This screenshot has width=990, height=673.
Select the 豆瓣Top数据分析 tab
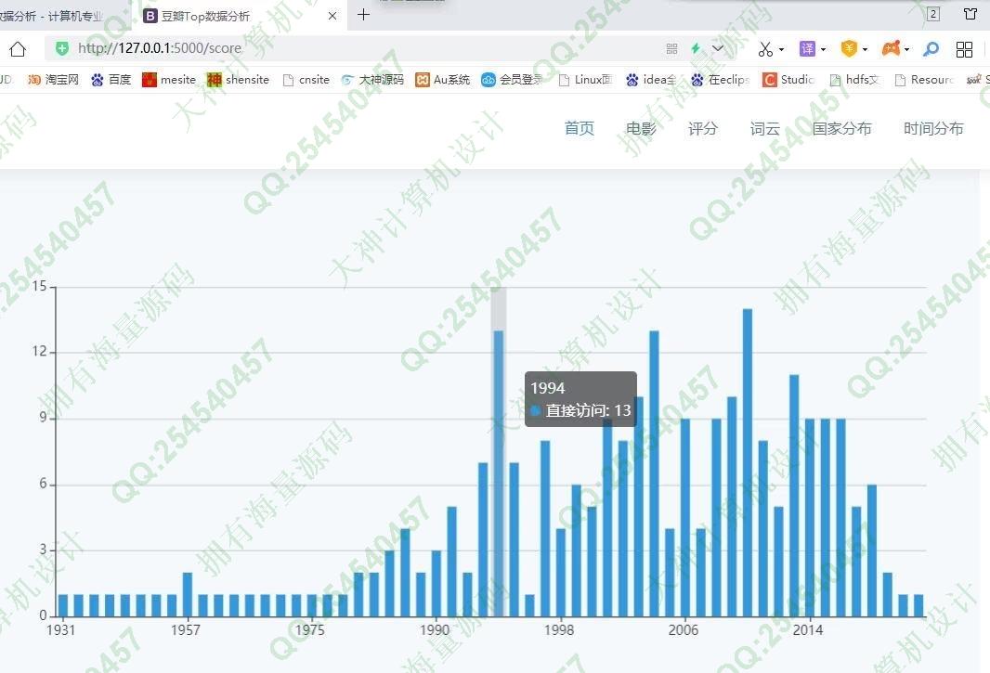coord(240,16)
